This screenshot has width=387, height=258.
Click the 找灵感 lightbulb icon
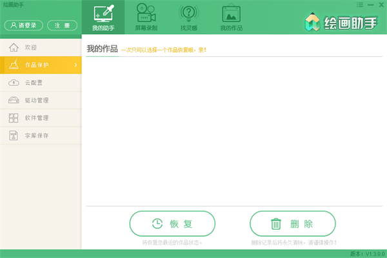pyautogui.click(x=189, y=13)
